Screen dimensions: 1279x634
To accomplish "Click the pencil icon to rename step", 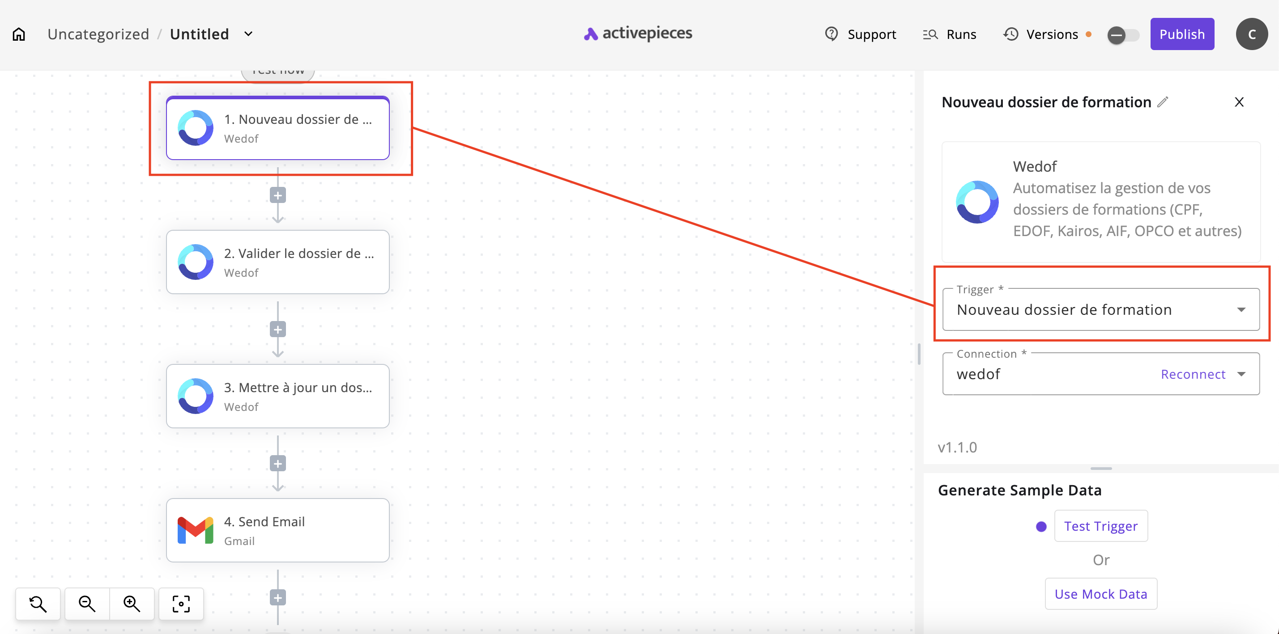I will coord(1162,101).
